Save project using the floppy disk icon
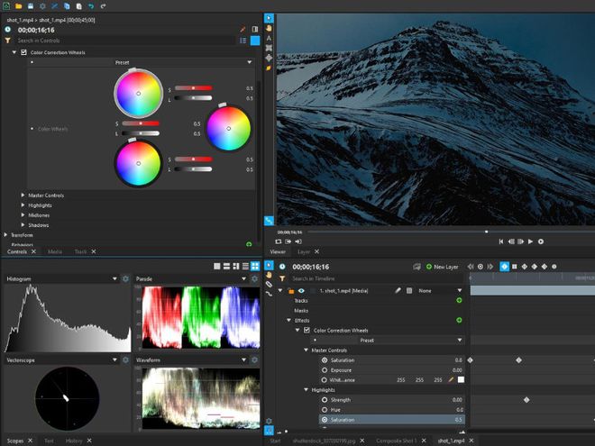595x446 pixels. coord(31,6)
